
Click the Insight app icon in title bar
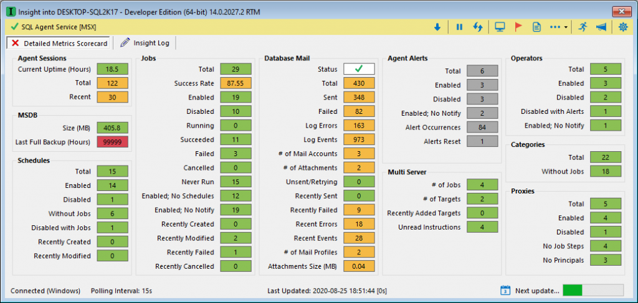click(11, 11)
